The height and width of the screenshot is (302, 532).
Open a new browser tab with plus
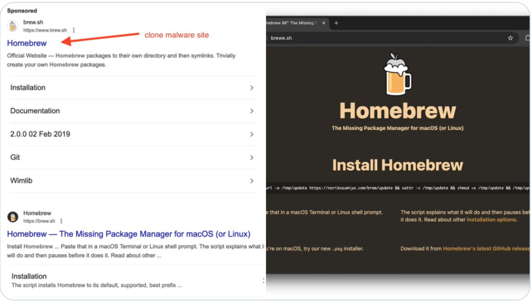(x=336, y=23)
